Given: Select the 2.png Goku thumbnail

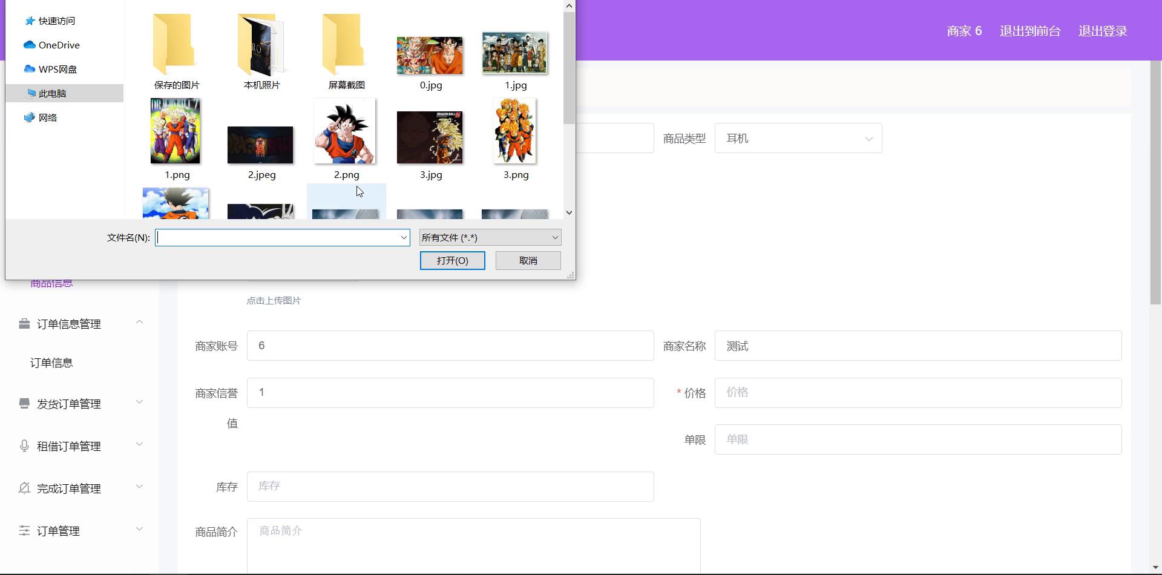Looking at the screenshot, I should [x=345, y=132].
